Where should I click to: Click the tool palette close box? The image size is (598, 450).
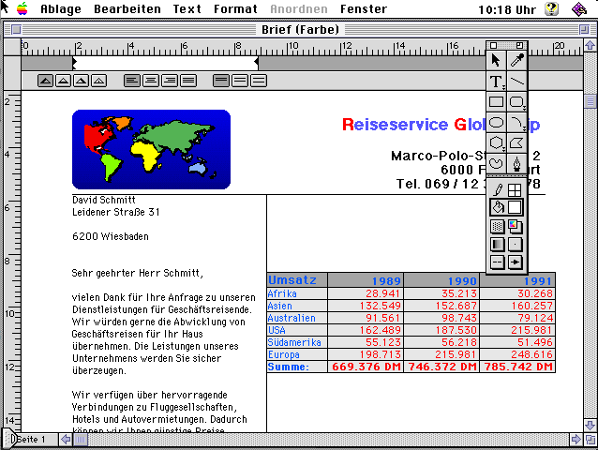[493, 45]
